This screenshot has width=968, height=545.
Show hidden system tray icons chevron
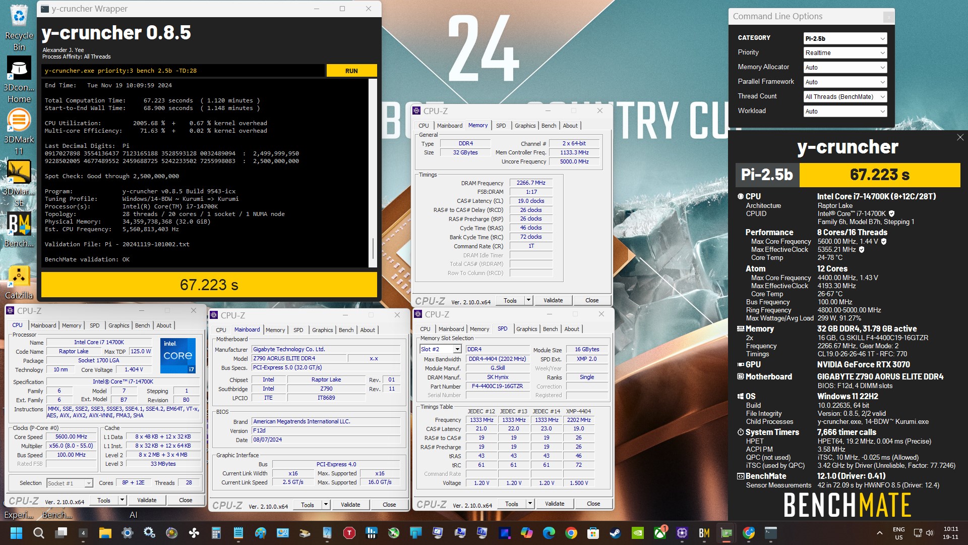880,533
